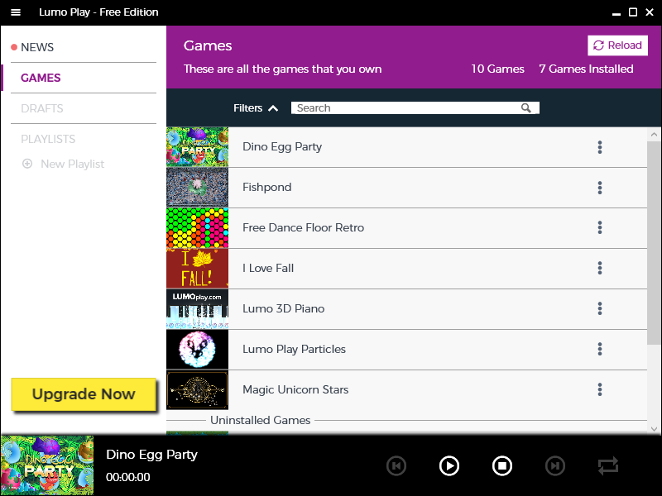Select Dino Egg Party thumbnail in list
Screen dimensions: 662x496
pyautogui.click(x=197, y=147)
